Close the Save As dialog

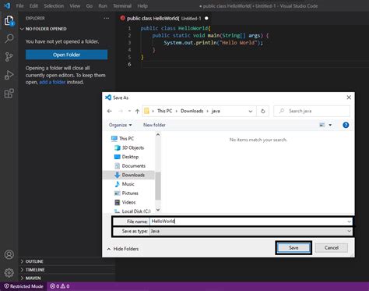(x=349, y=98)
